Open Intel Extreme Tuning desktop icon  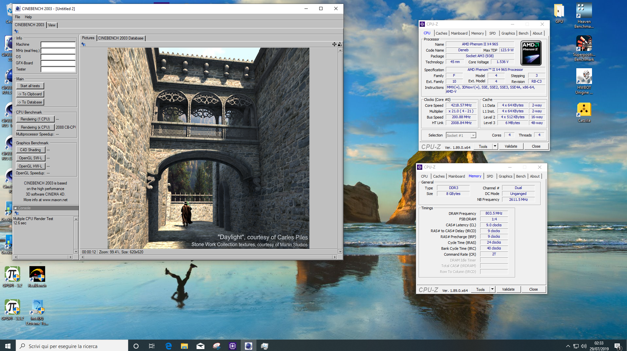37,312
